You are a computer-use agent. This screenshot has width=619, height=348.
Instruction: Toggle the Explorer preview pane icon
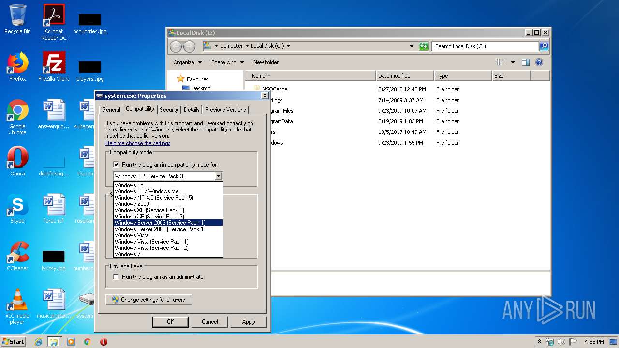526,62
